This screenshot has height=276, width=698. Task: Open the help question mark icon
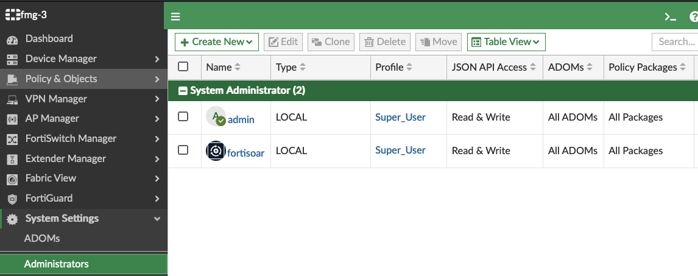click(694, 17)
